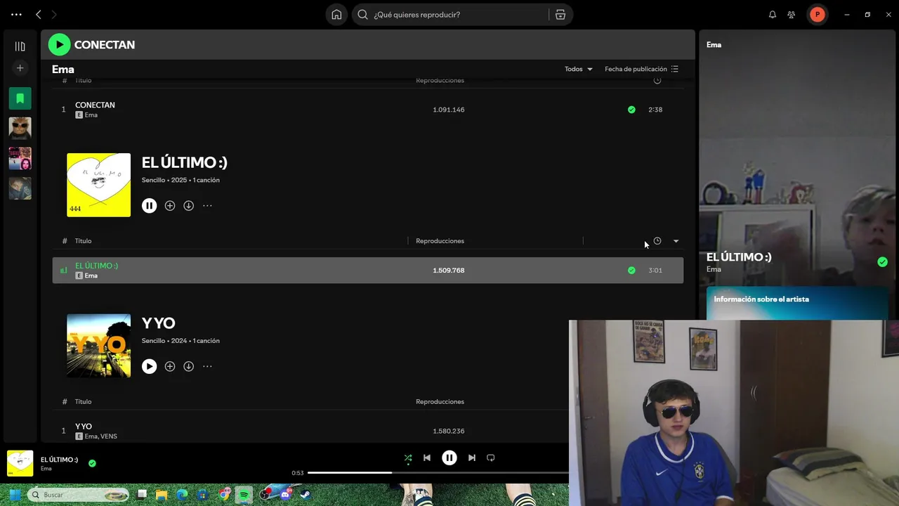
Task: Download the Y YO album
Action: coord(188,366)
